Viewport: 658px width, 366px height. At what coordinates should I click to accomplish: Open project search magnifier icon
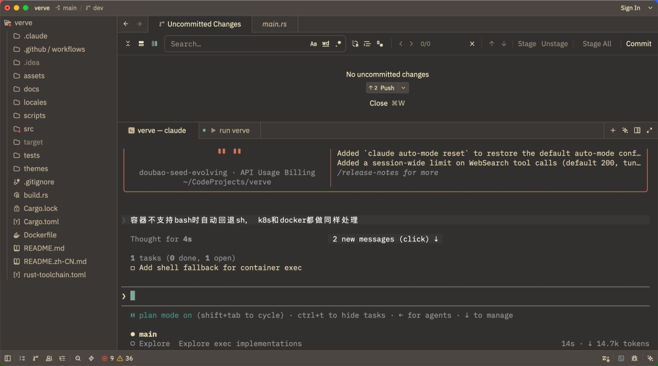click(77, 359)
